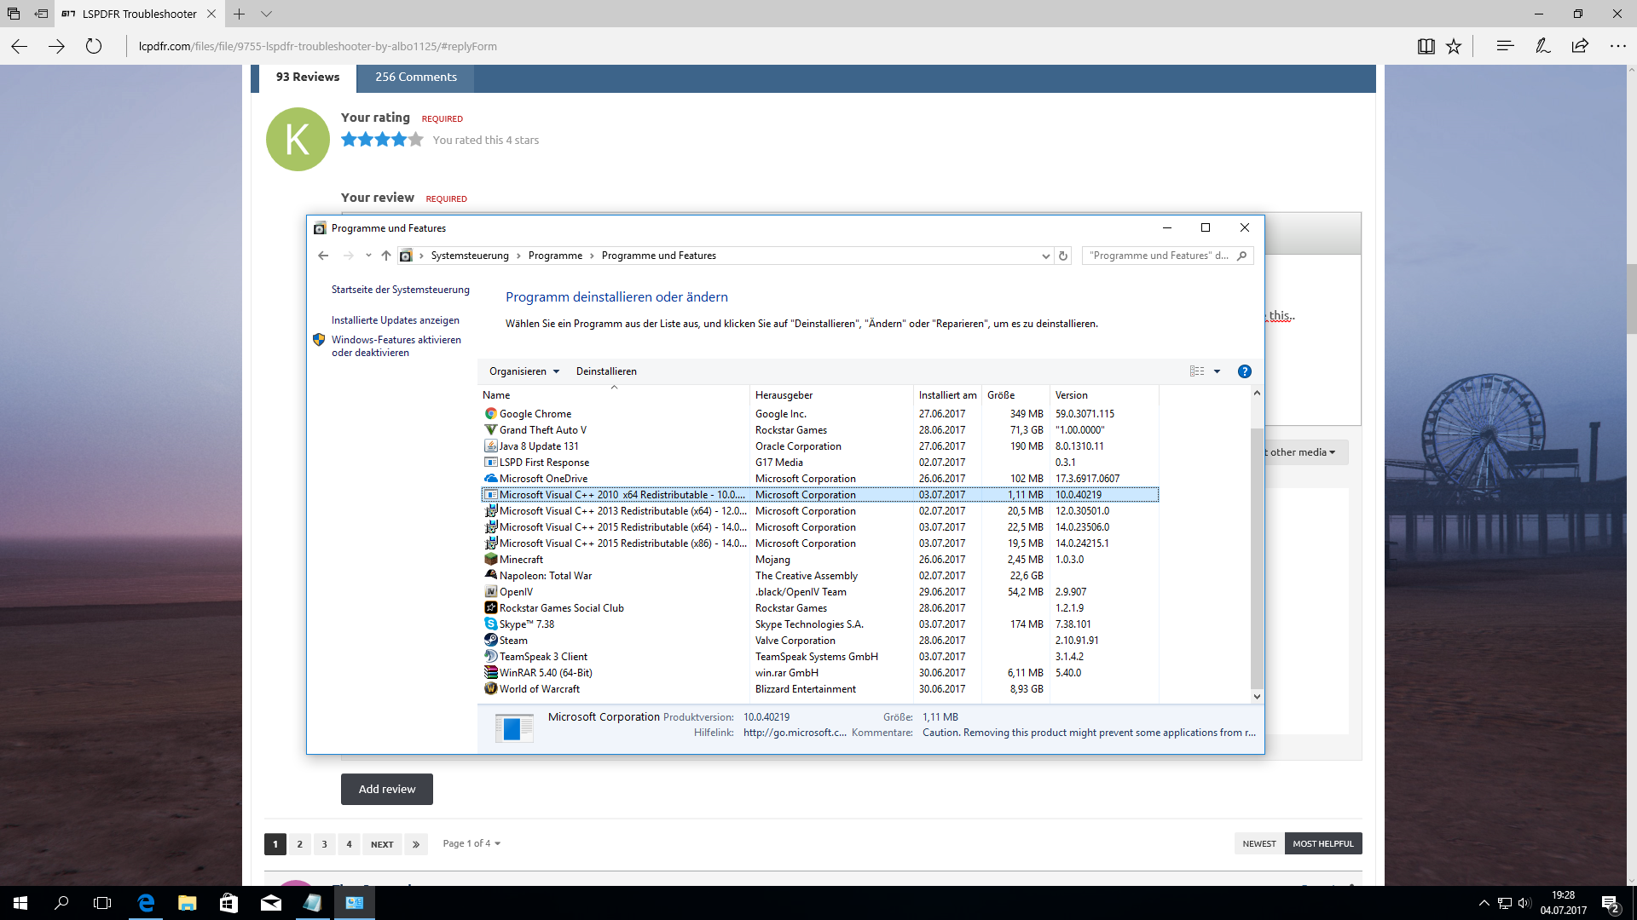Open Installierte Updates anzeigen link
Screen dimensions: 1637x920
coord(395,320)
